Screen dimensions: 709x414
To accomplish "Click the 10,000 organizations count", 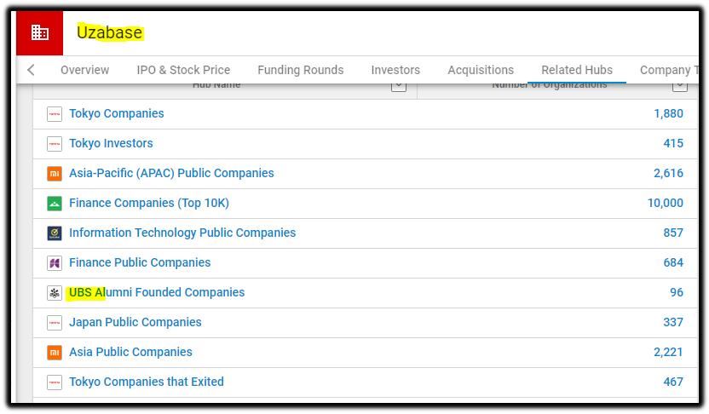I will [666, 203].
